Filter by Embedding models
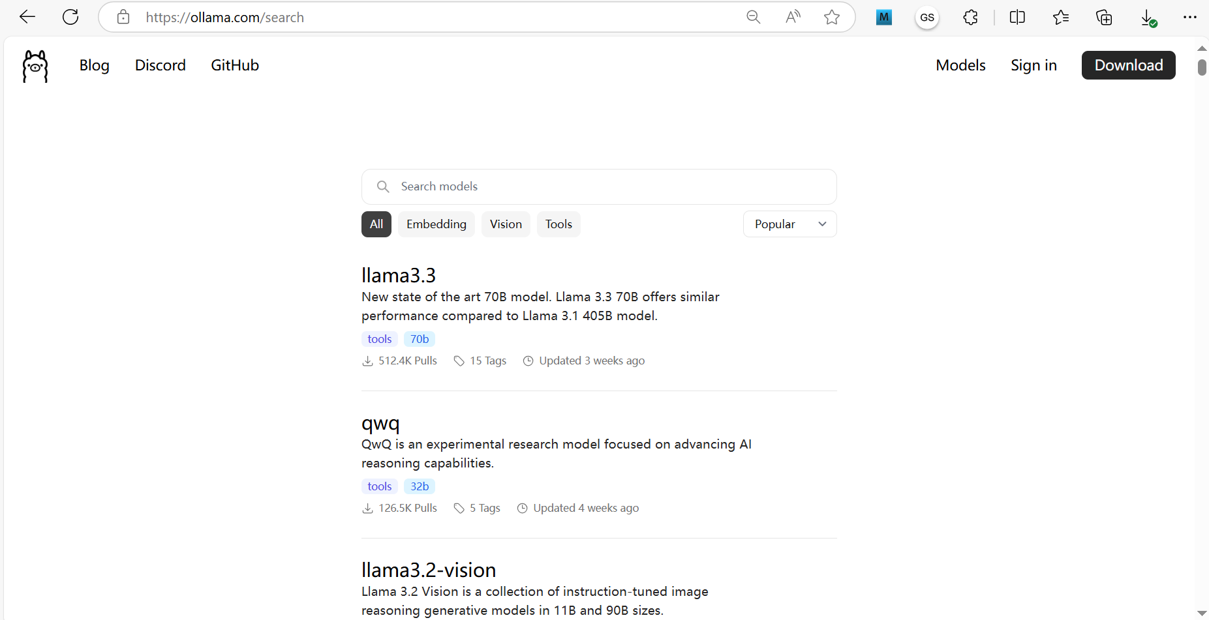This screenshot has height=620, width=1209. 436,224
